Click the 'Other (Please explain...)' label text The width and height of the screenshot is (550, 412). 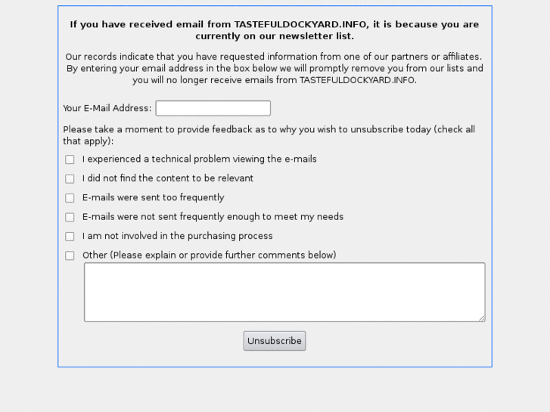pyautogui.click(x=209, y=256)
